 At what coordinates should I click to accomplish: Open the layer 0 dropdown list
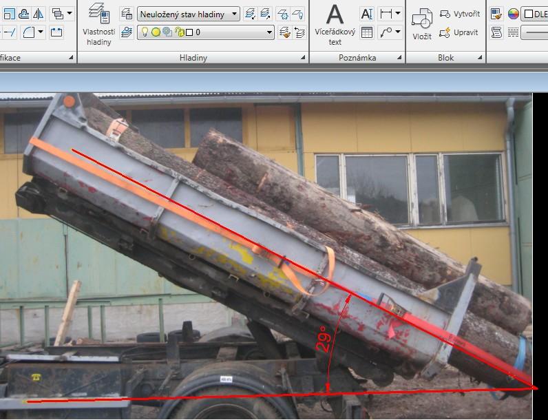click(x=269, y=32)
